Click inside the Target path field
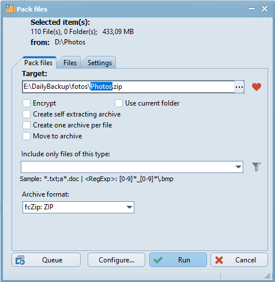 (128, 87)
